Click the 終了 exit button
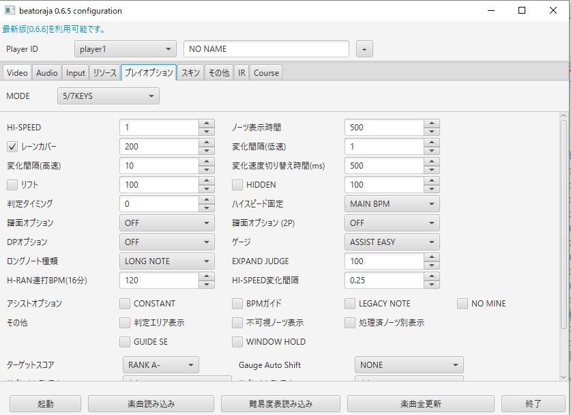This screenshot has height=415, width=571. [x=533, y=403]
